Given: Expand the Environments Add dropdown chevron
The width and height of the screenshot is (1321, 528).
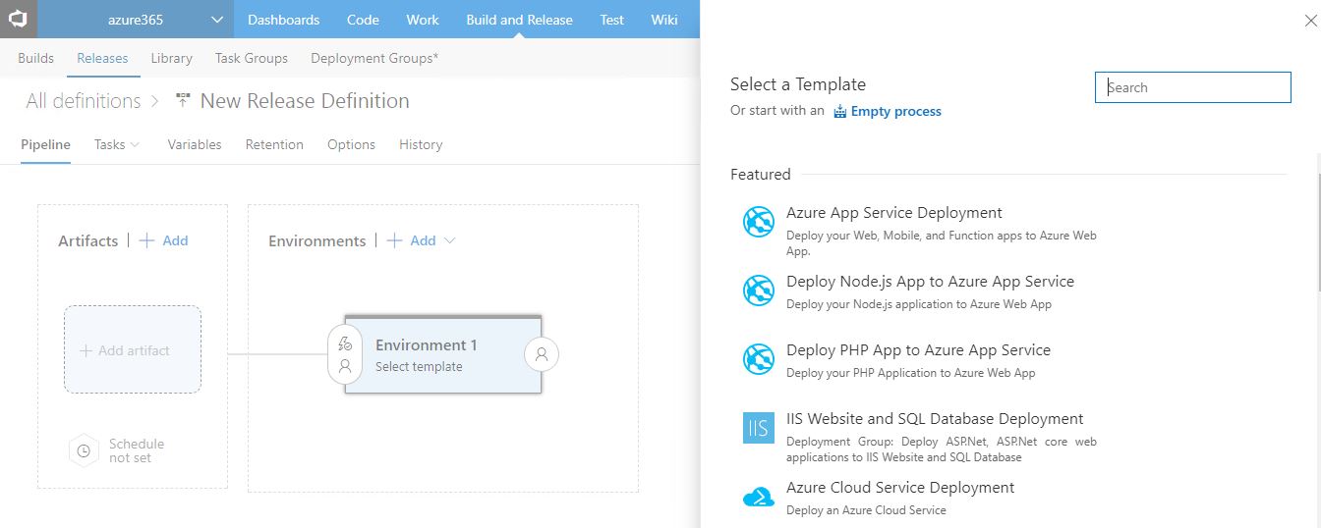Looking at the screenshot, I should (450, 240).
